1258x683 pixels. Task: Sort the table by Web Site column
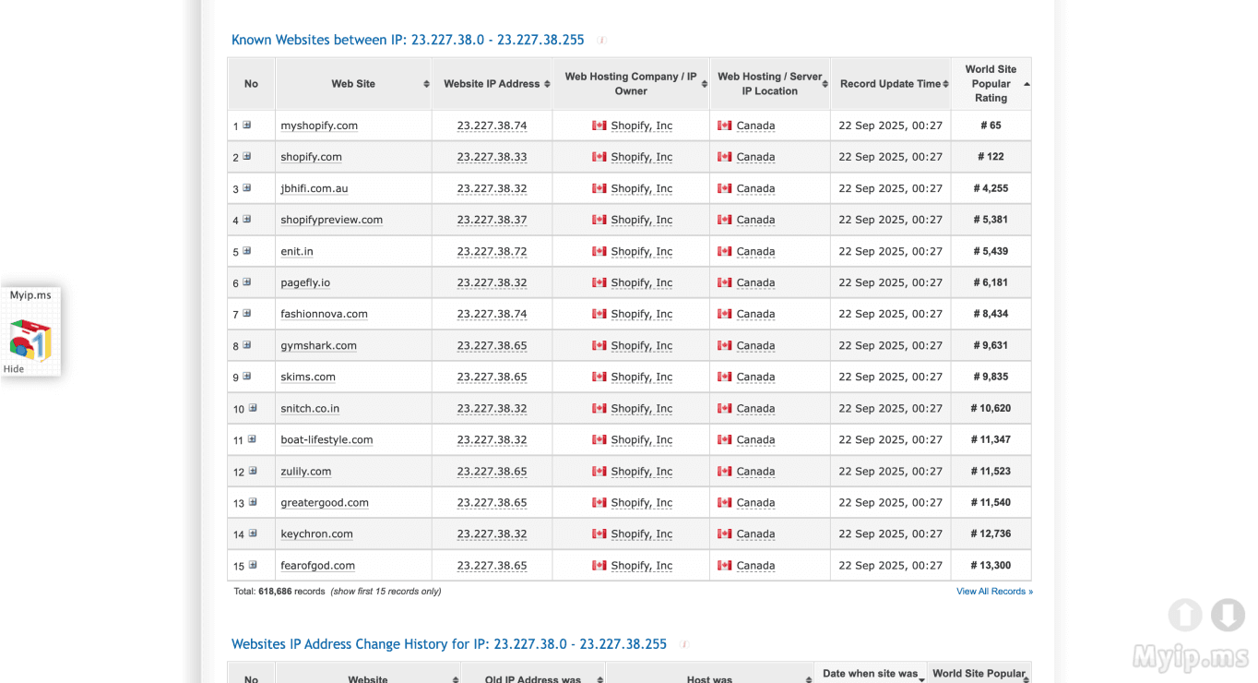[x=426, y=83]
